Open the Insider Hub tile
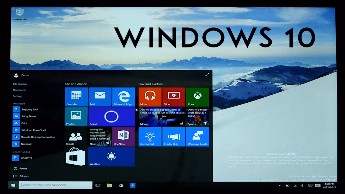345x194 pixels. tap(174, 137)
